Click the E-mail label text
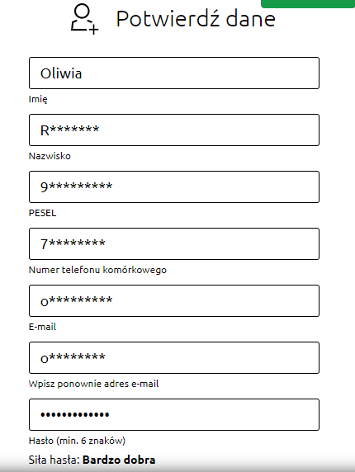 [42, 327]
